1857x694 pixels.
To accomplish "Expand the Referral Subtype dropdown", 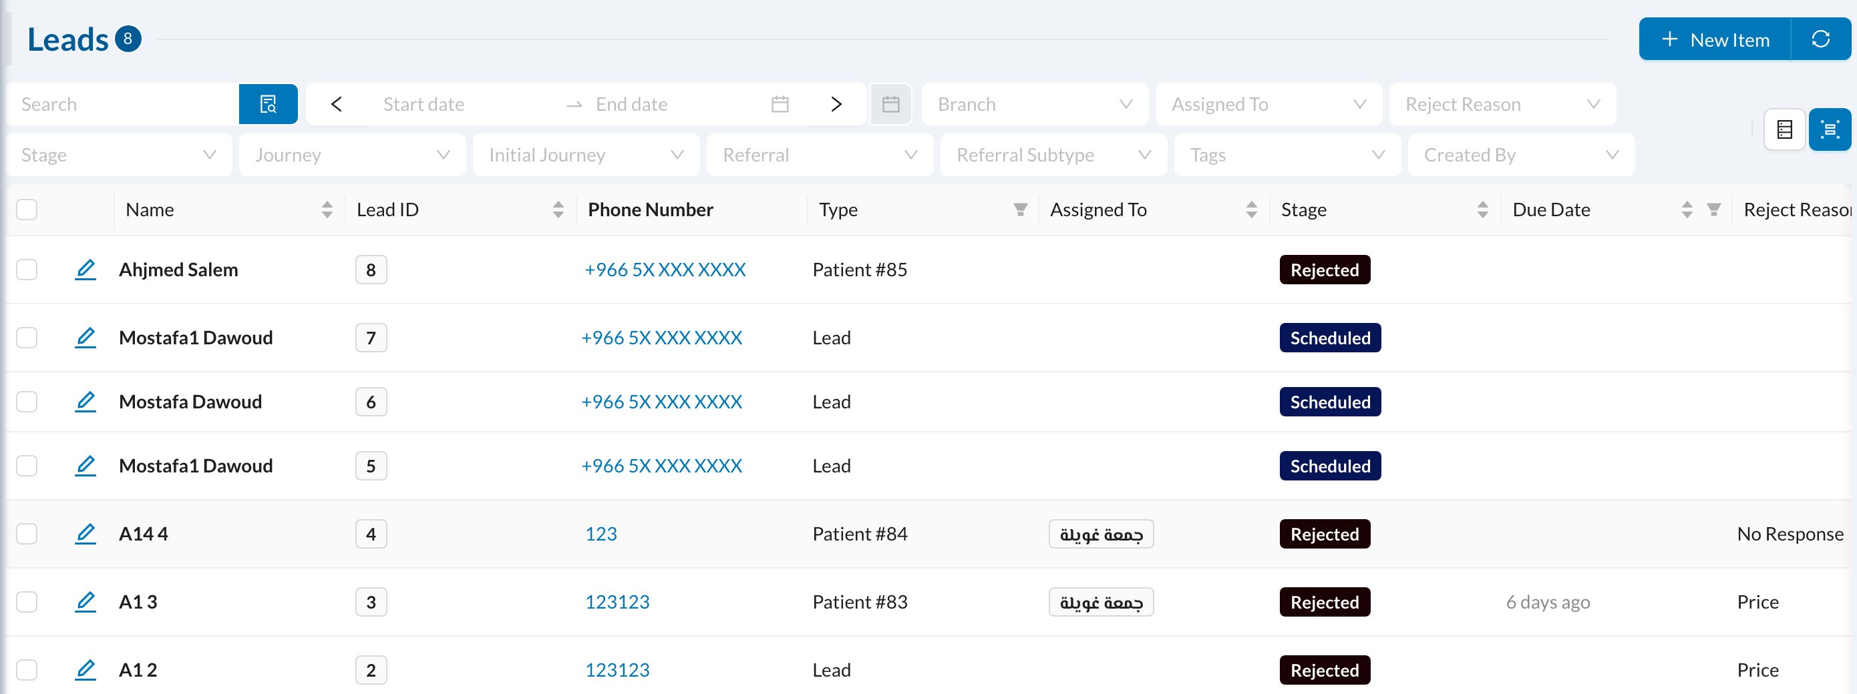I will point(1053,155).
